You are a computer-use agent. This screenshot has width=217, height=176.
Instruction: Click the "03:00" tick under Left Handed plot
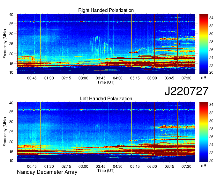83,166
